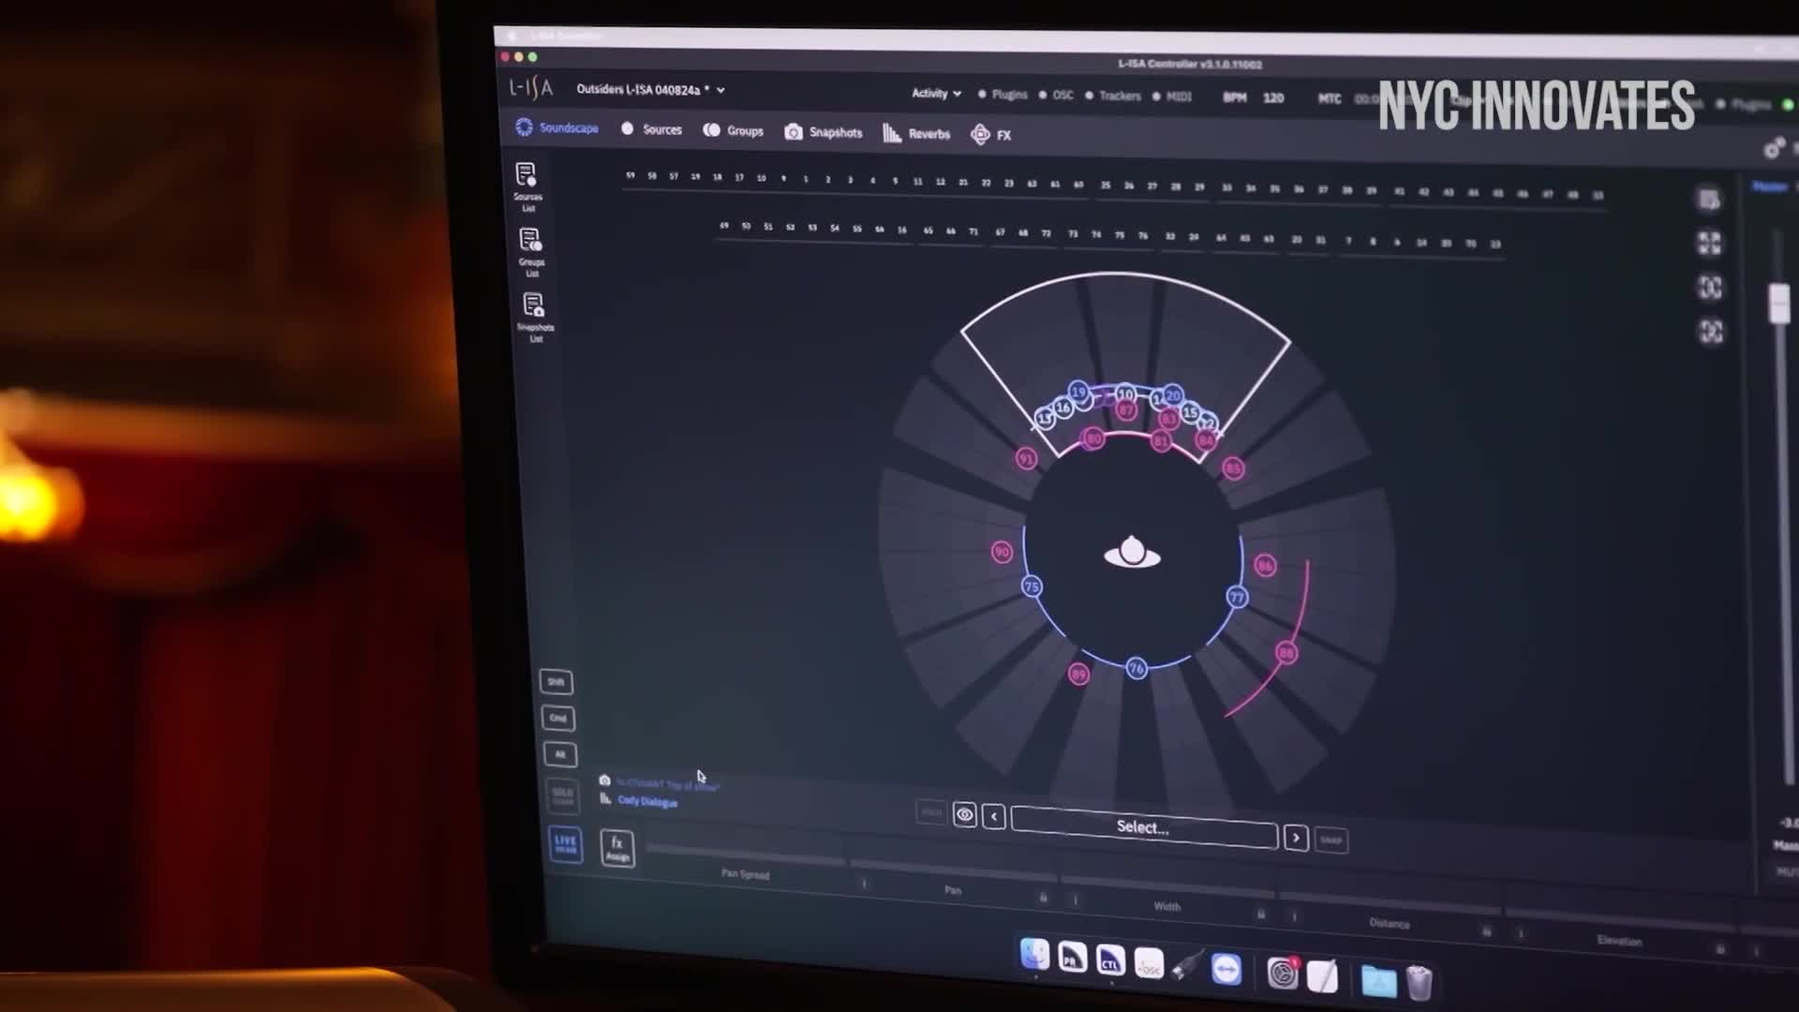Open the Groups List panel
Viewport: 1799px width, 1012px height.
(530, 252)
